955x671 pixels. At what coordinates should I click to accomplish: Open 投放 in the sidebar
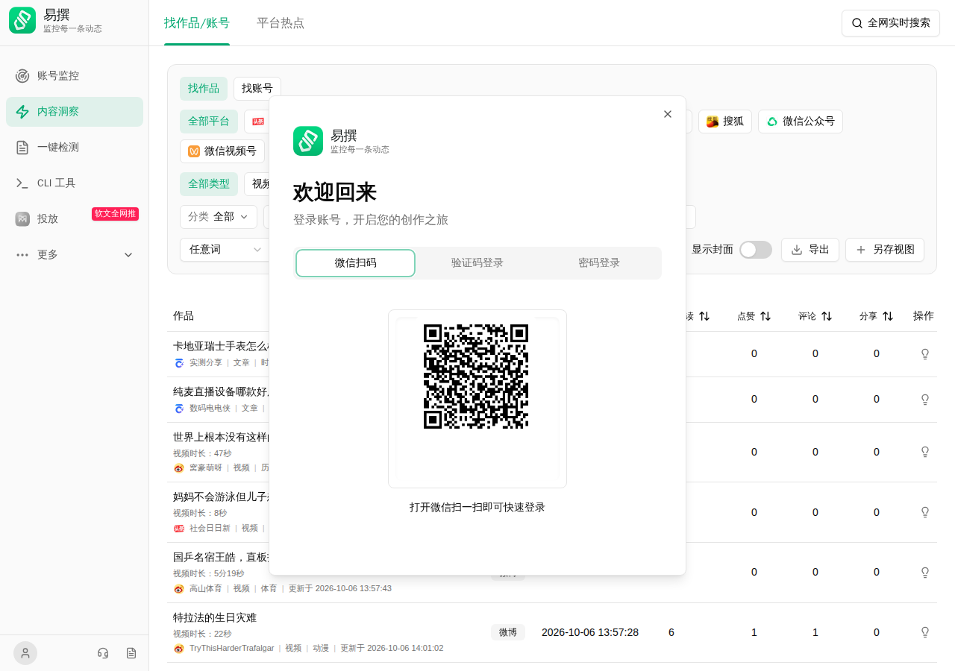[x=75, y=219]
